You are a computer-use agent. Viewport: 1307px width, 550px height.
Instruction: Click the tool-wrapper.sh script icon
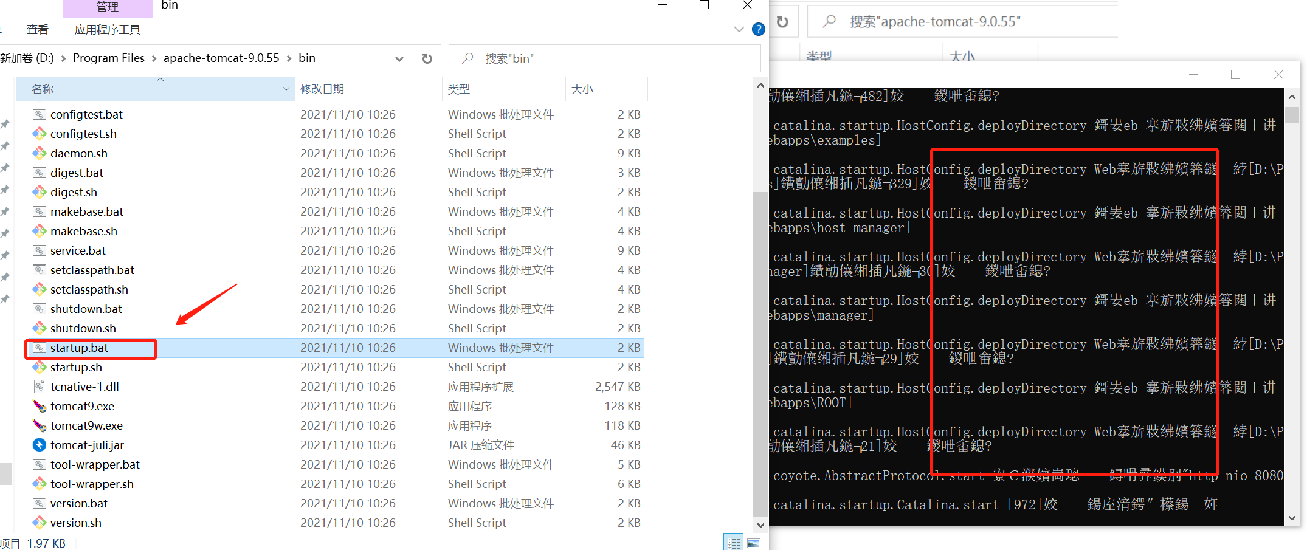coord(40,484)
